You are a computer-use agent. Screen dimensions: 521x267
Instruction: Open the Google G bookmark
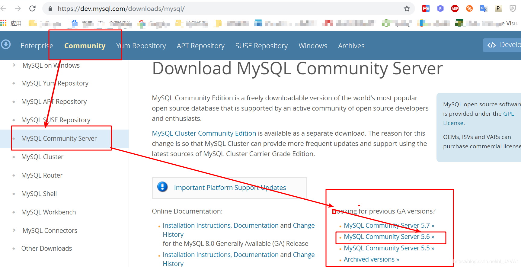click(141, 23)
